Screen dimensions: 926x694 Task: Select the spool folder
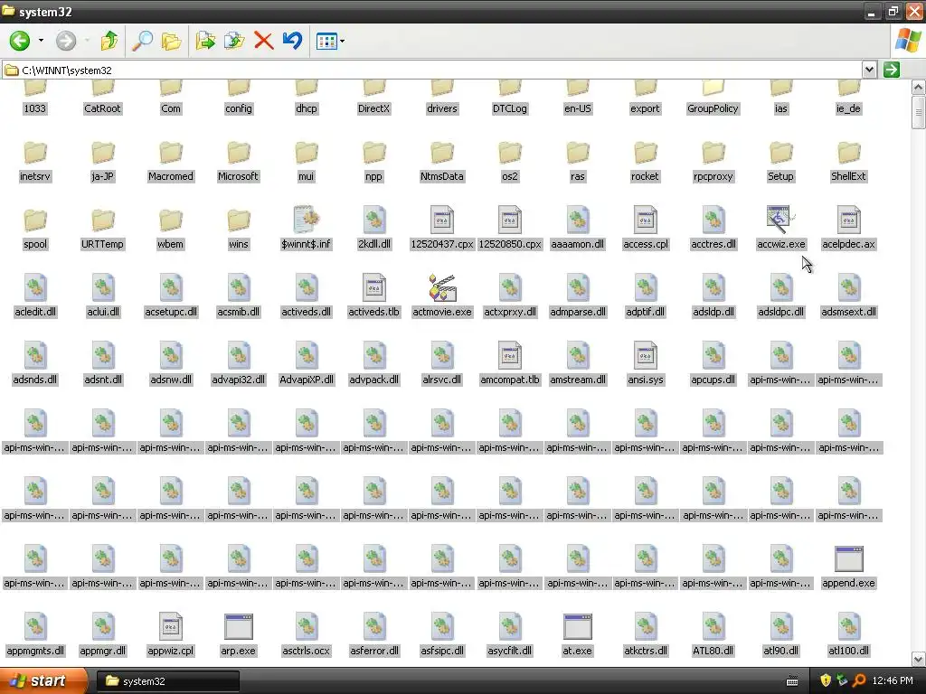[x=35, y=229]
